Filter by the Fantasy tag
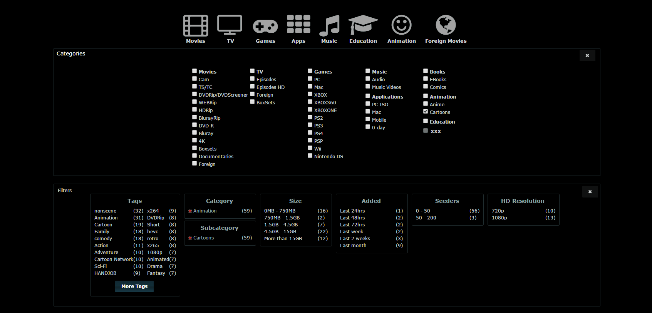 click(x=156, y=273)
